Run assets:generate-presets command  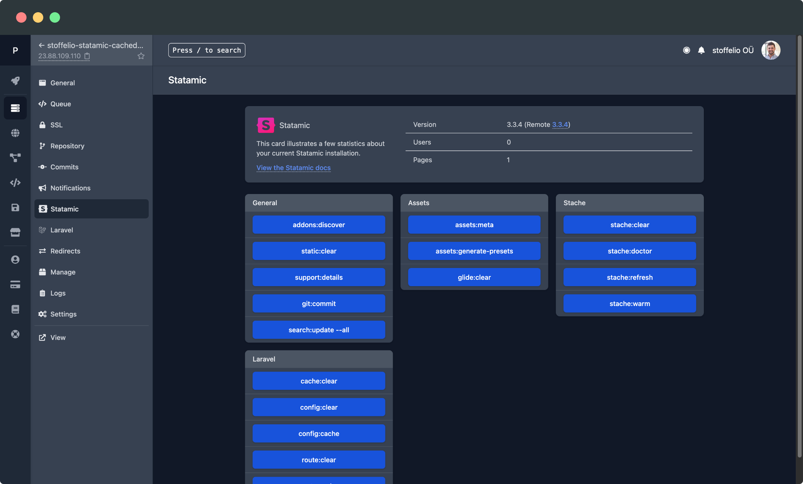474,251
